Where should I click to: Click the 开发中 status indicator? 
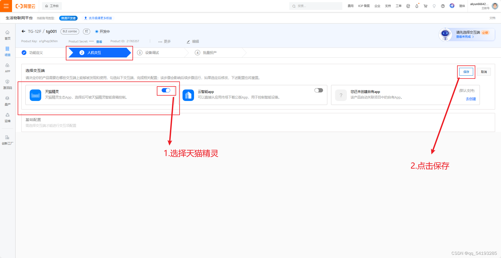tap(103, 32)
